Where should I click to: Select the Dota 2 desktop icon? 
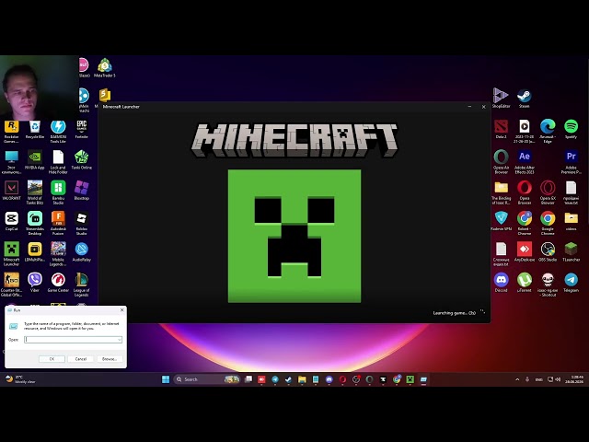click(501, 130)
